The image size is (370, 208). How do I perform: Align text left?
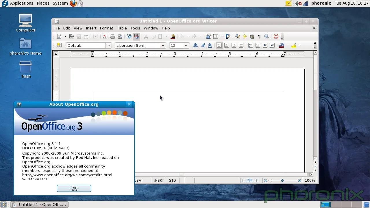219,45
